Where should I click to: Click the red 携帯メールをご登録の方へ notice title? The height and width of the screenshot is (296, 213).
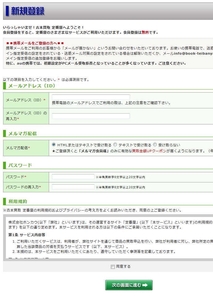[35, 43]
